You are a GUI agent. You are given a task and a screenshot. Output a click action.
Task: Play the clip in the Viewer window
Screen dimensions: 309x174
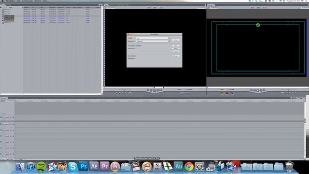click(154, 90)
